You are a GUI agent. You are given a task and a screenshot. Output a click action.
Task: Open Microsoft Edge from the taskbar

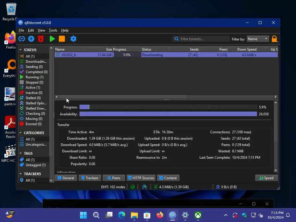coord(122,215)
